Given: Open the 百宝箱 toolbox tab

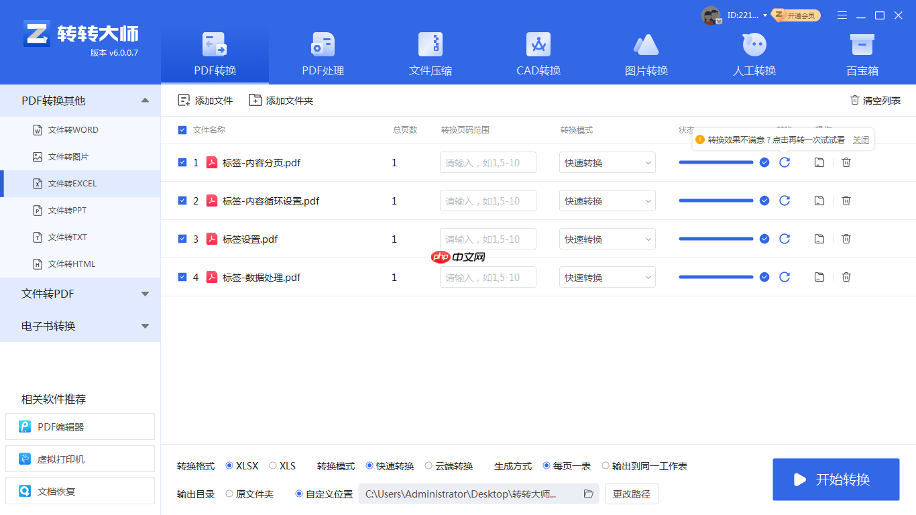Looking at the screenshot, I should [x=862, y=54].
